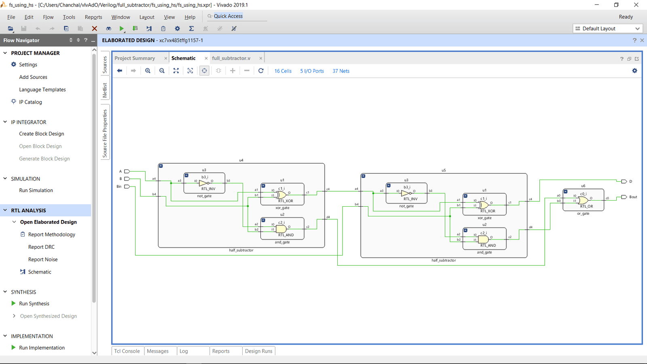This screenshot has width=647, height=364.
Task: Switch to Project Summary tab
Action: [135, 58]
